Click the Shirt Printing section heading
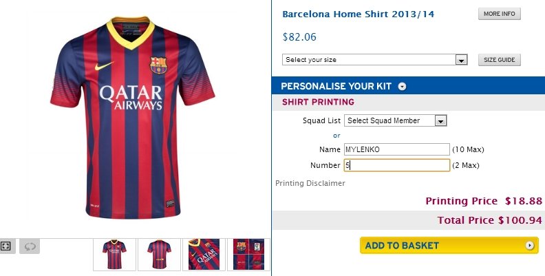 [x=318, y=102]
